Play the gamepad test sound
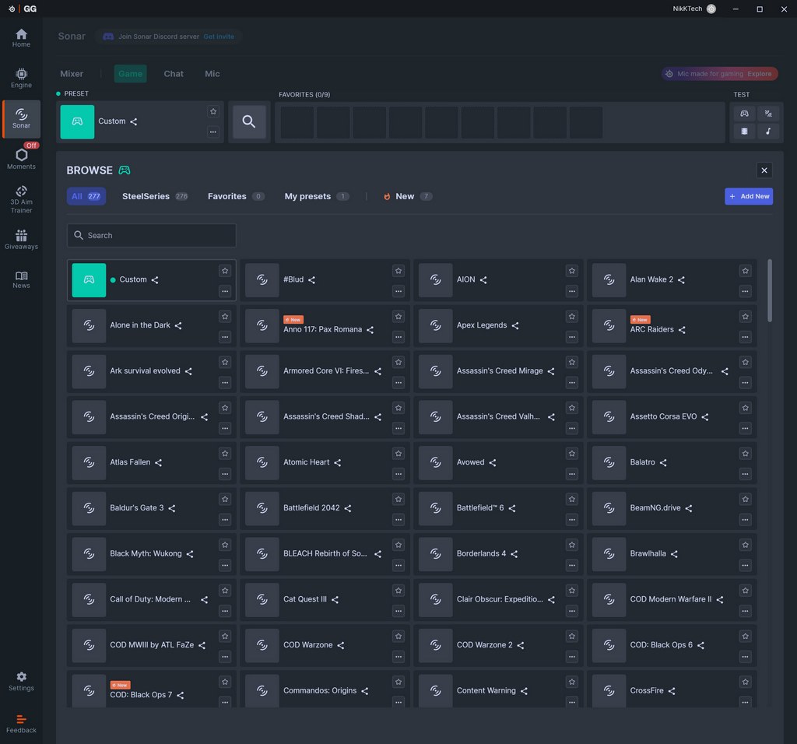 pos(744,114)
